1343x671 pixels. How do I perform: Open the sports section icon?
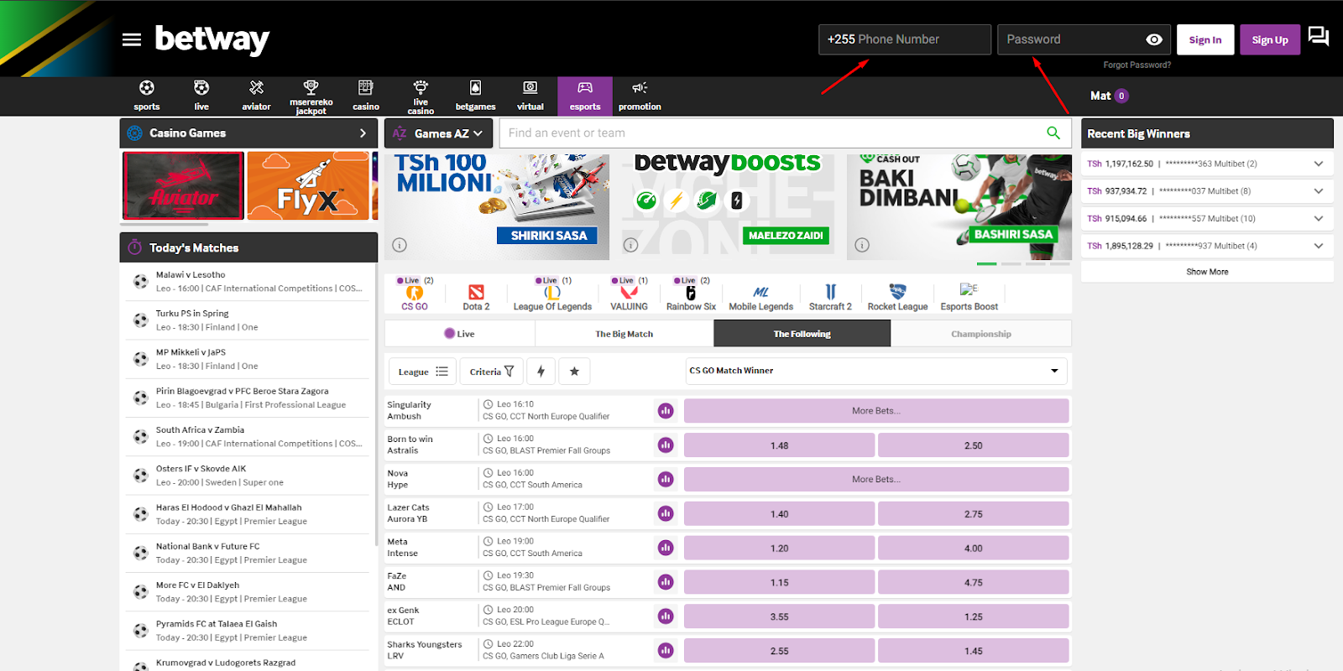click(x=147, y=88)
